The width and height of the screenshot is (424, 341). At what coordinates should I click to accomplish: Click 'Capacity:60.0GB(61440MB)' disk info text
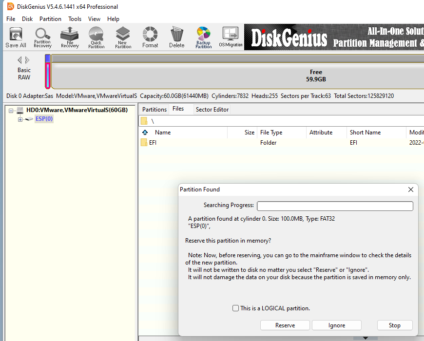(x=174, y=96)
